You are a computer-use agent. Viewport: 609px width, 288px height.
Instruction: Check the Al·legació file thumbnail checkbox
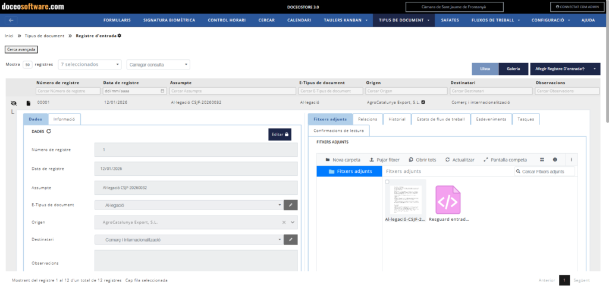[388, 182]
